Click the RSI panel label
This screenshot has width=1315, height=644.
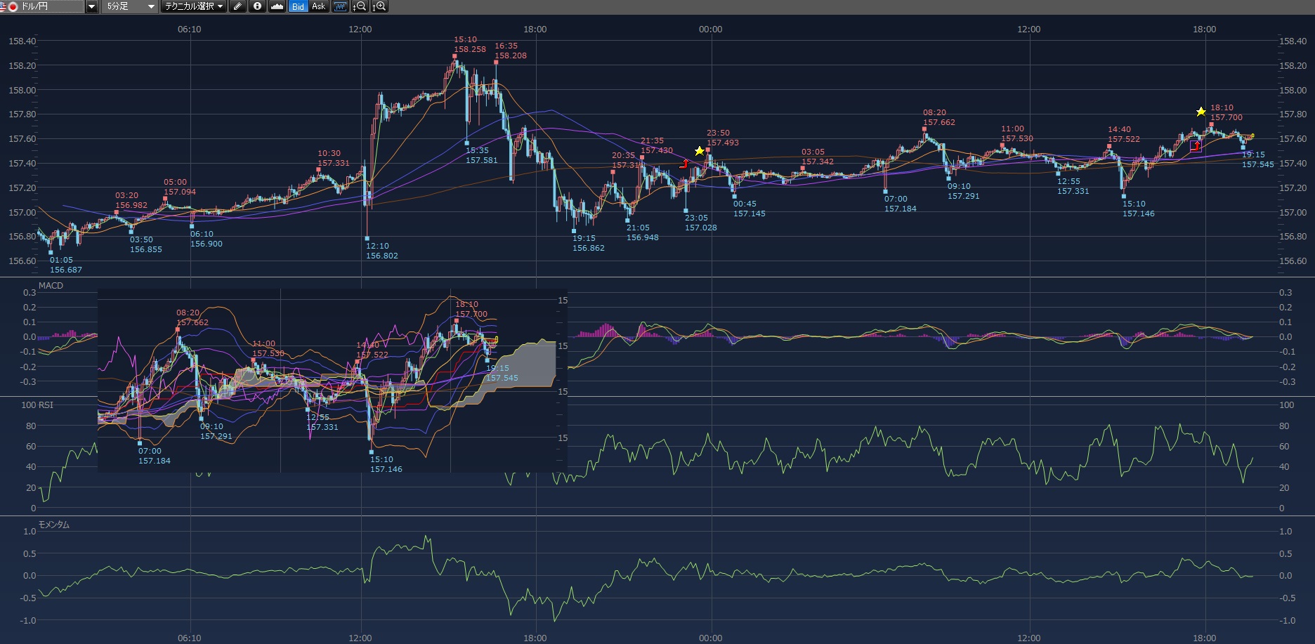pos(45,405)
